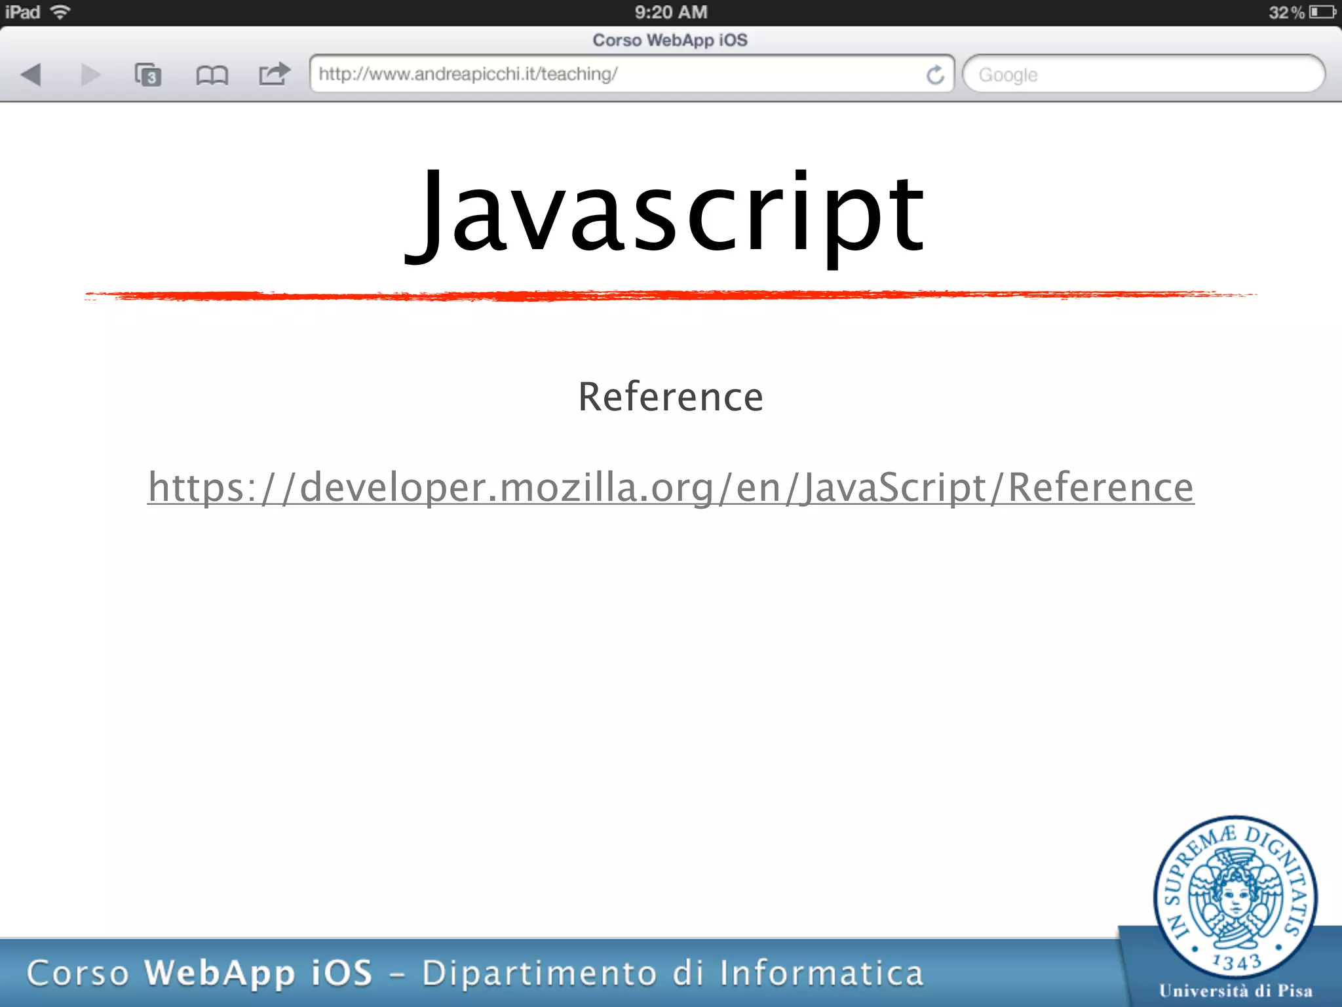Open the bookmarks book icon
The width and height of the screenshot is (1342, 1007).
tap(212, 75)
